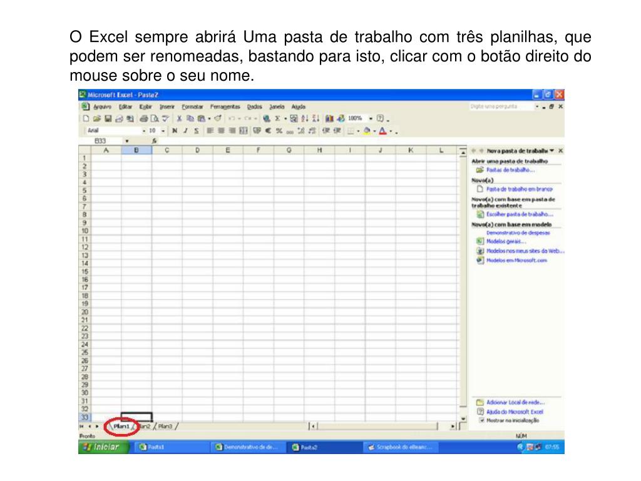
Task: Open the Borders dropdown arrow
Action: coord(359,132)
